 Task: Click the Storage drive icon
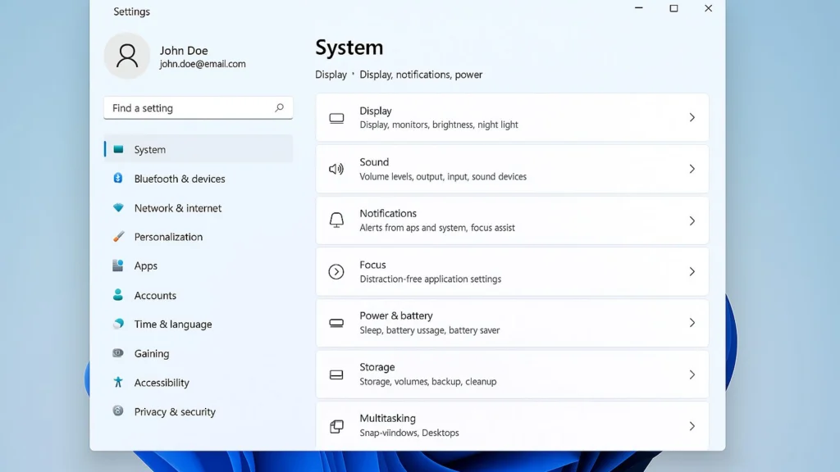click(336, 374)
